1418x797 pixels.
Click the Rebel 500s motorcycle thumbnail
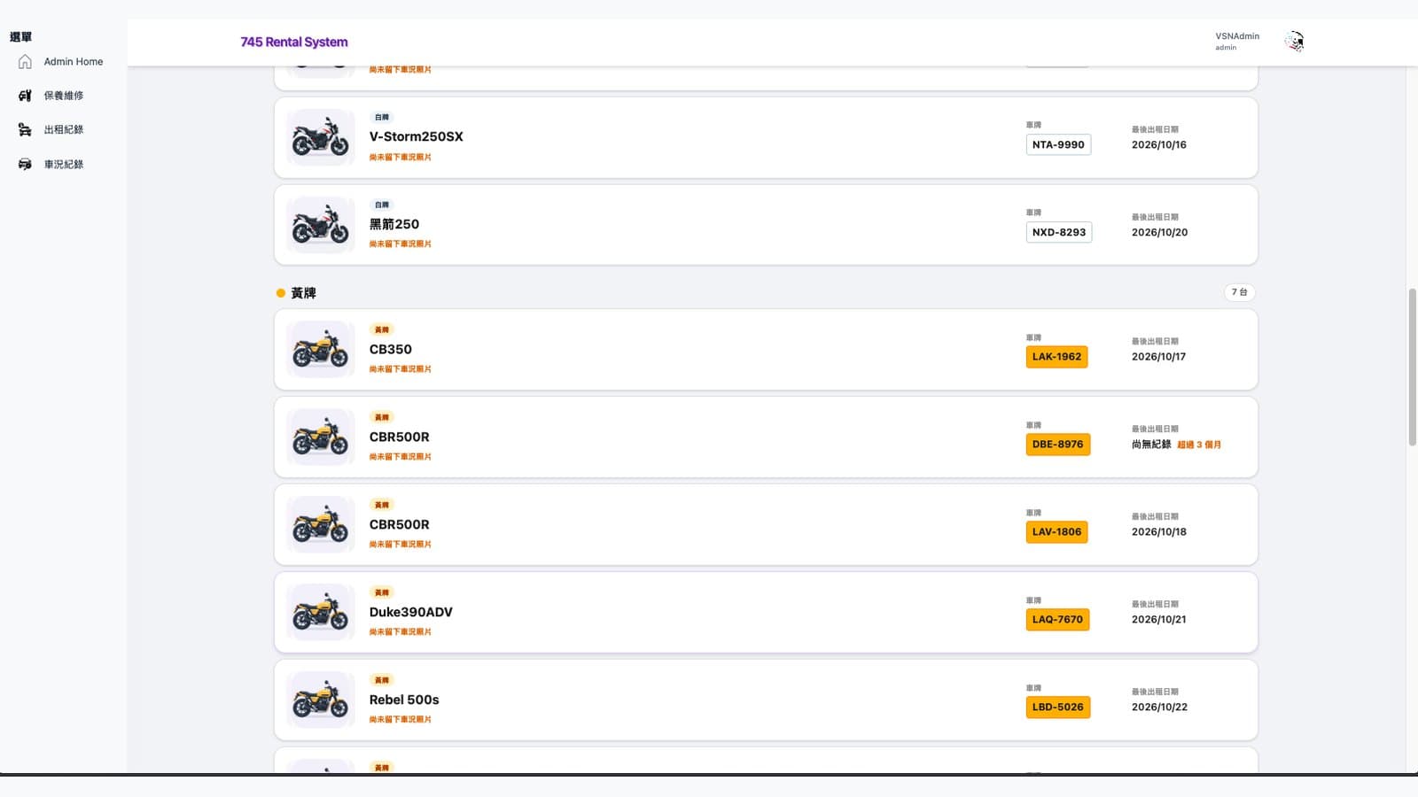pyautogui.click(x=320, y=700)
